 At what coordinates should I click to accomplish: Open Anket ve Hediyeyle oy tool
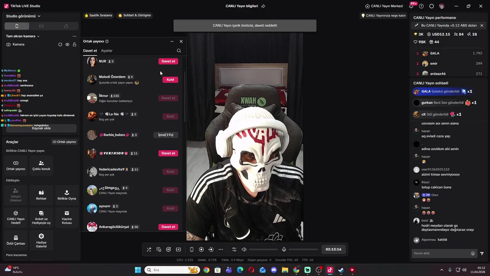pos(41,218)
